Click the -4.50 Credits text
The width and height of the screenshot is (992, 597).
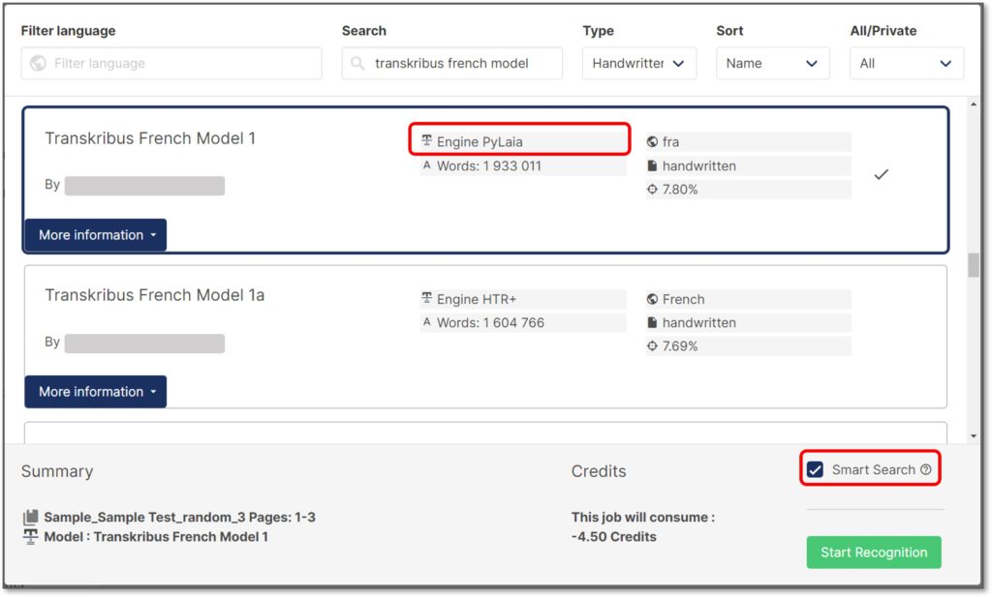613,537
